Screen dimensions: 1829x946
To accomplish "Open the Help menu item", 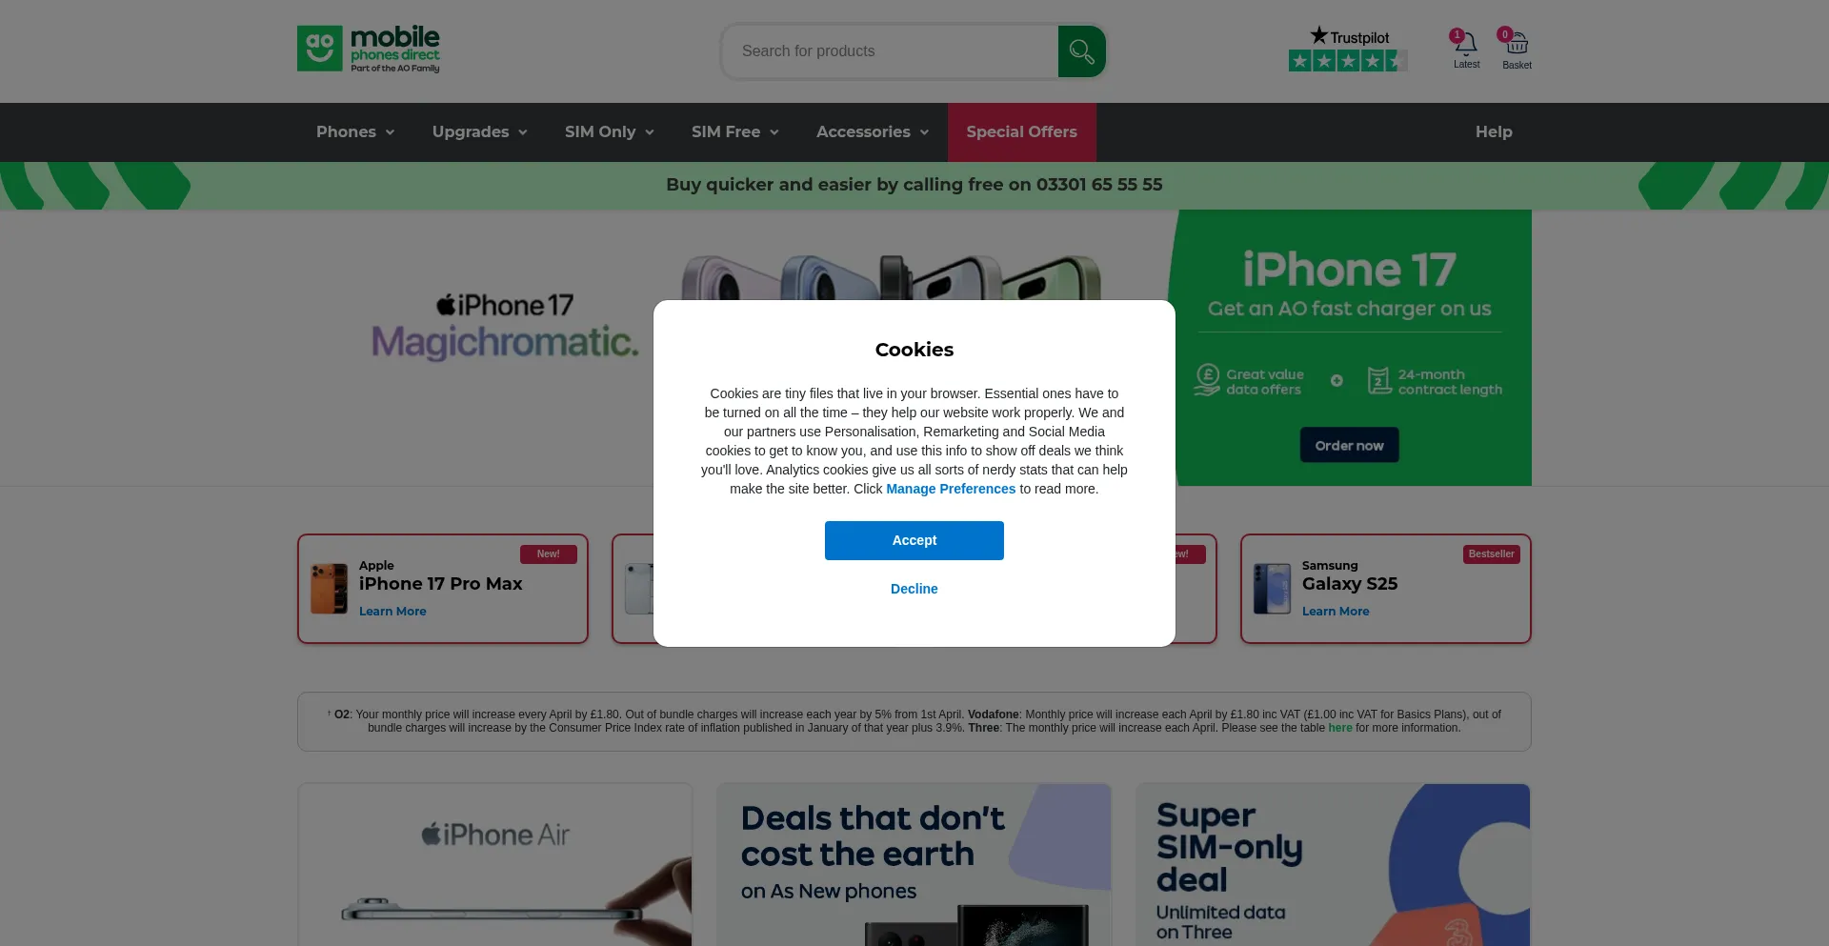I will tap(1494, 132).
